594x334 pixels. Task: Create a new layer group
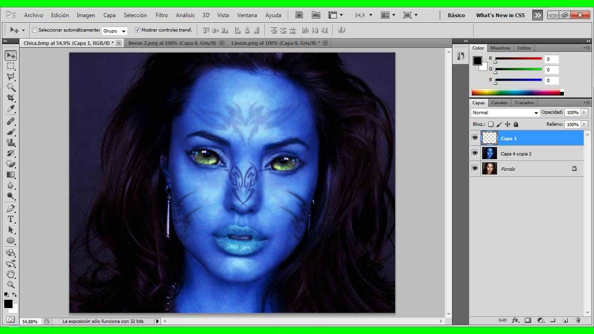pyautogui.click(x=553, y=320)
